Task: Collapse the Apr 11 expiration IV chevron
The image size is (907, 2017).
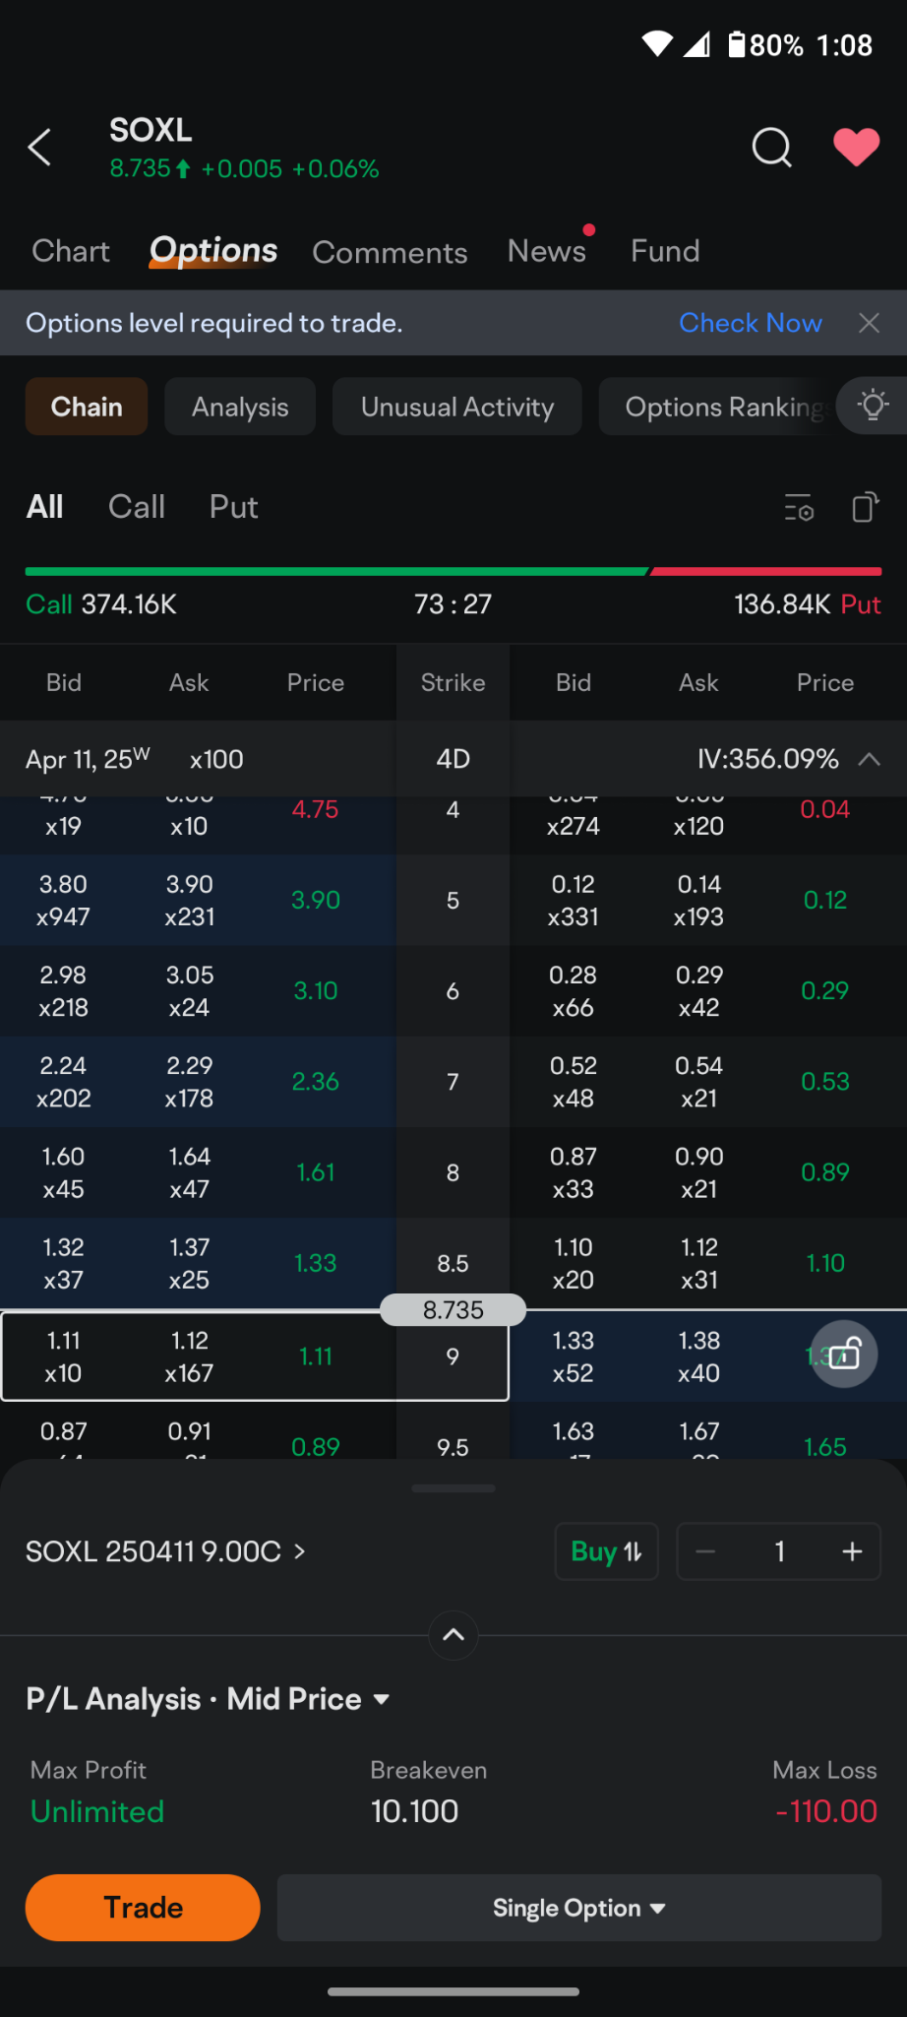Action: click(870, 759)
